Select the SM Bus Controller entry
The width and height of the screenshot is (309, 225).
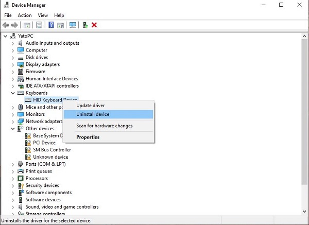tap(50, 150)
